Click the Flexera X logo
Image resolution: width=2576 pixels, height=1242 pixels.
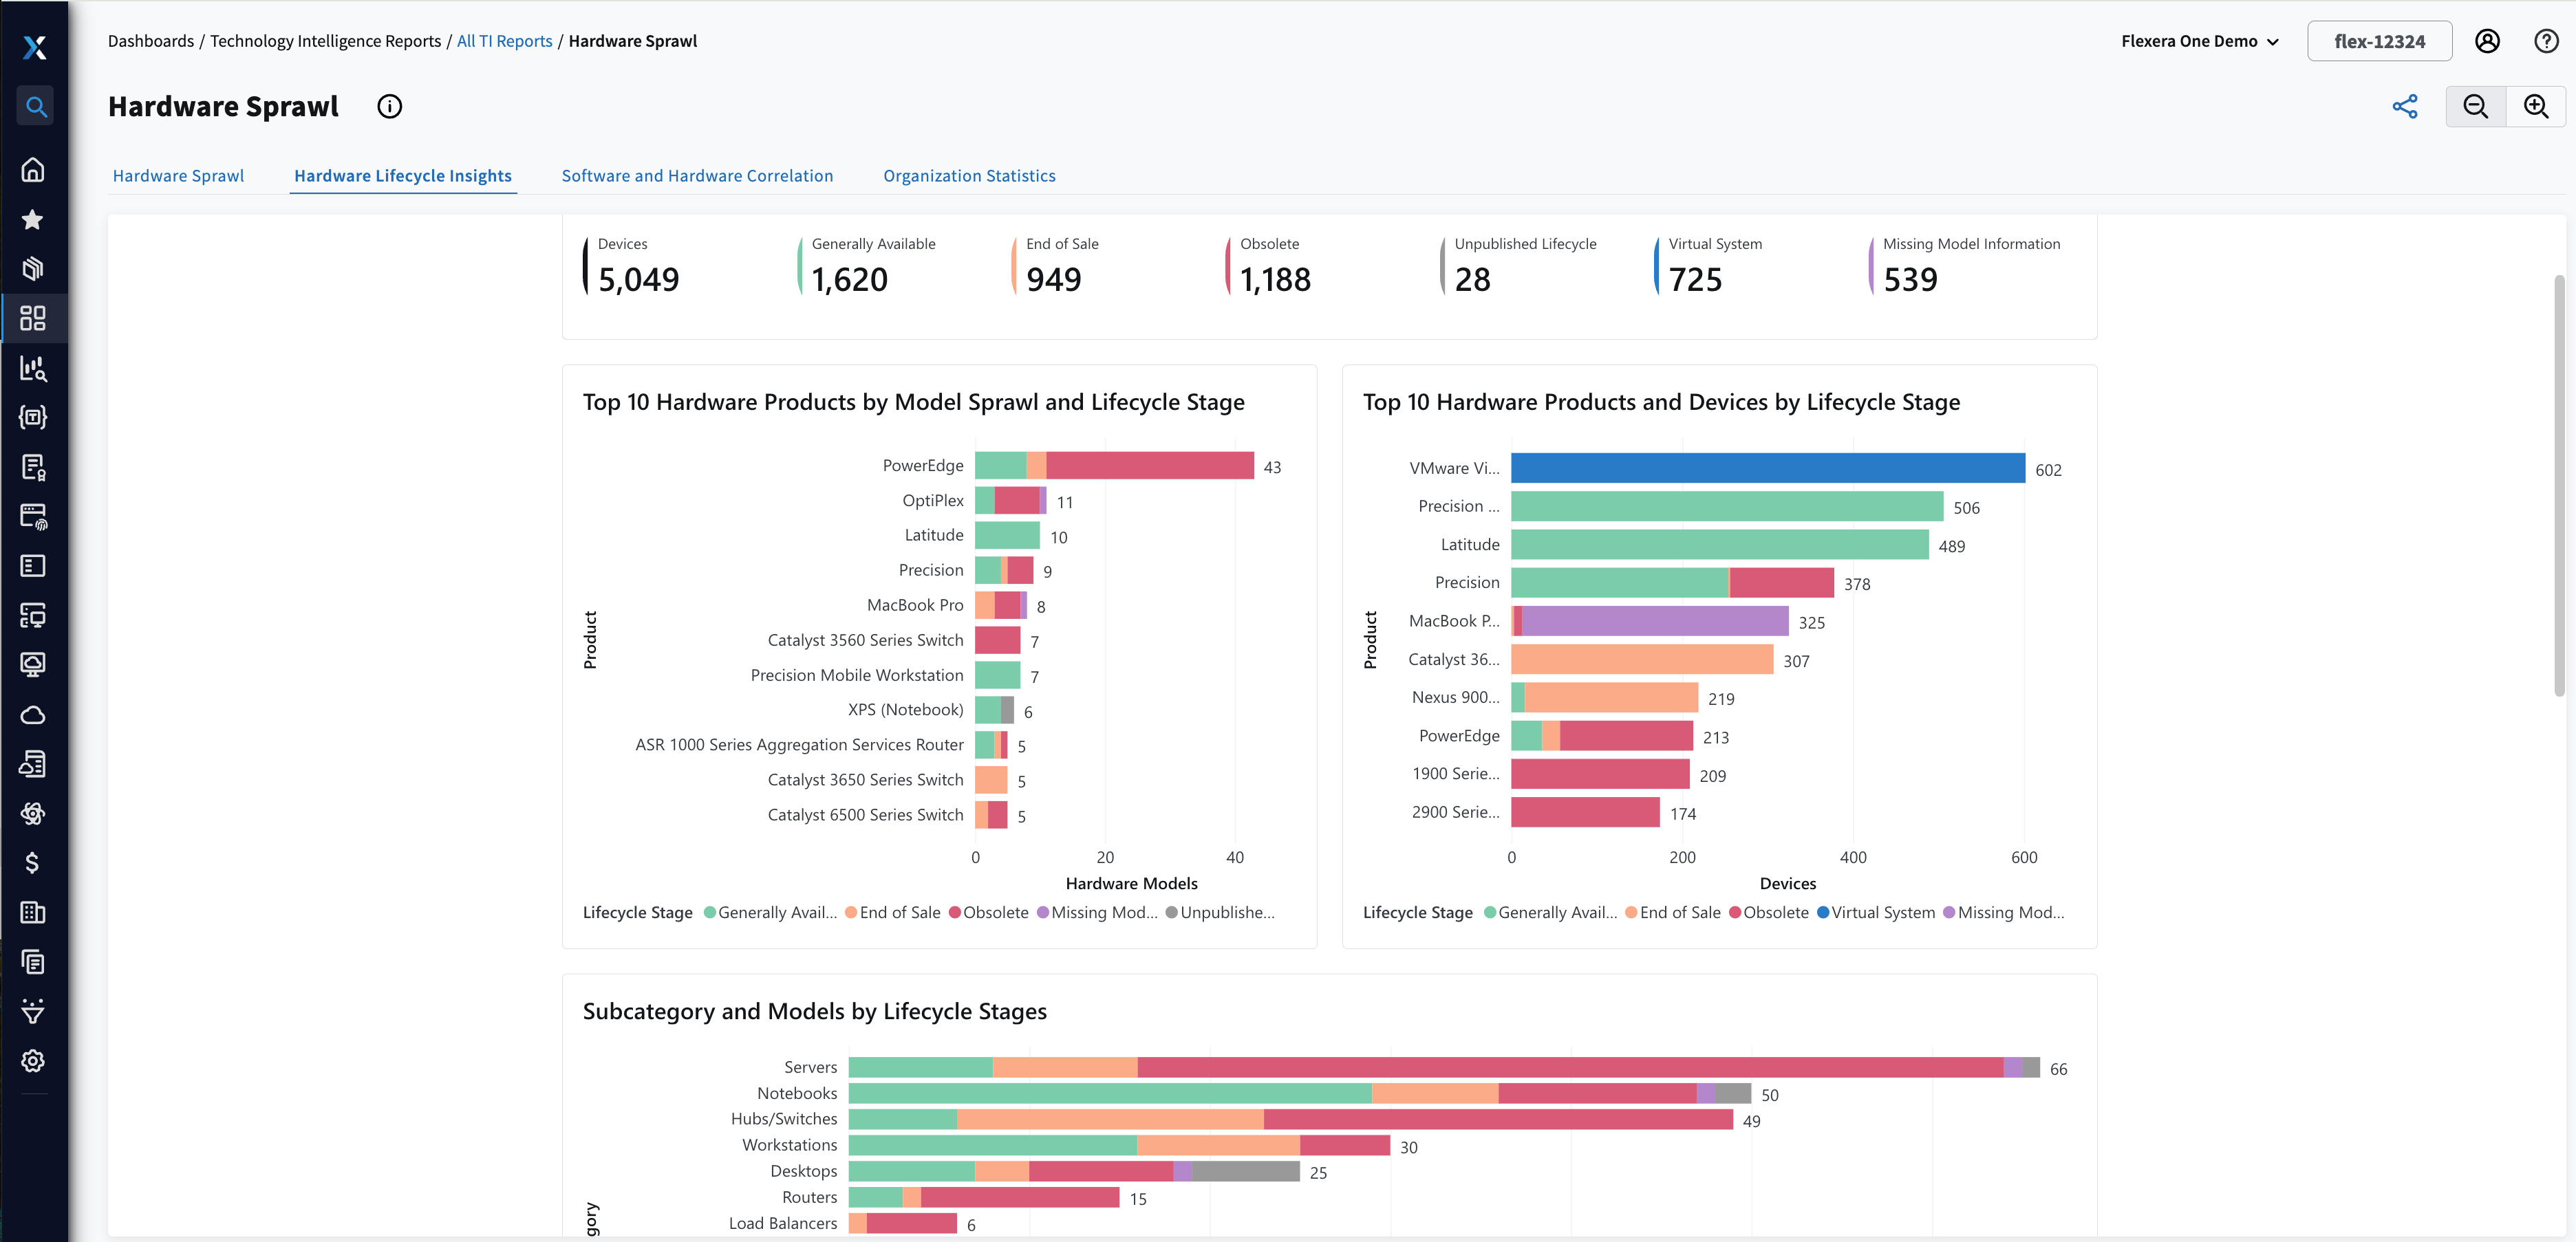[34, 47]
